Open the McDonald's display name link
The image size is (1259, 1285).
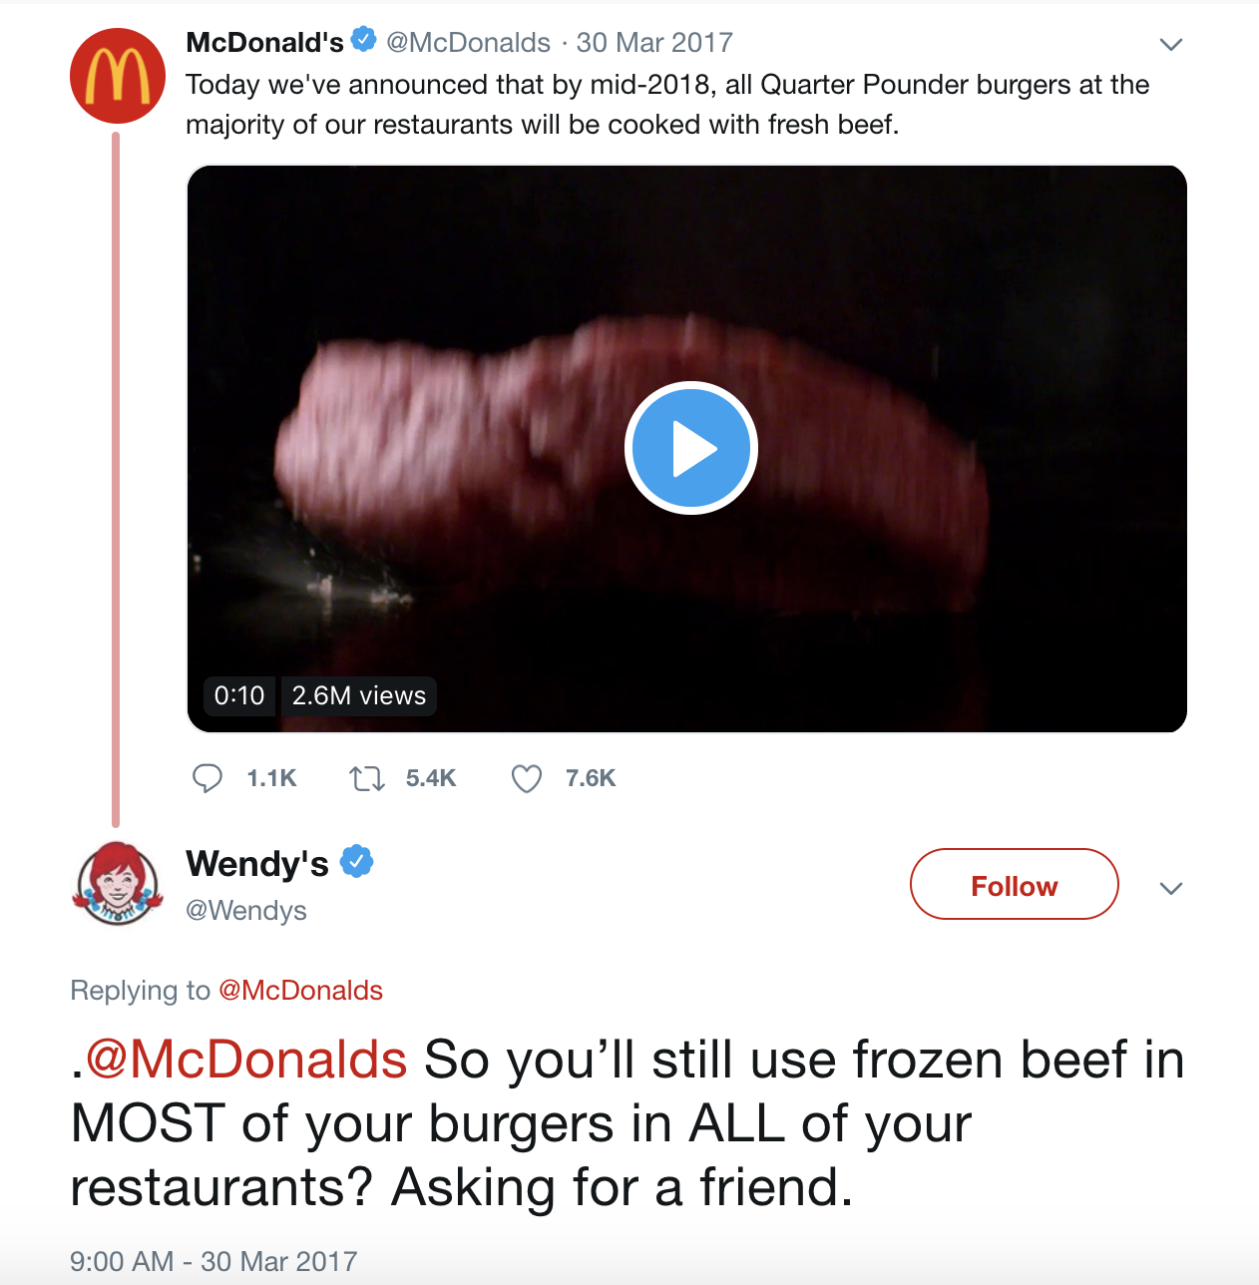click(264, 42)
